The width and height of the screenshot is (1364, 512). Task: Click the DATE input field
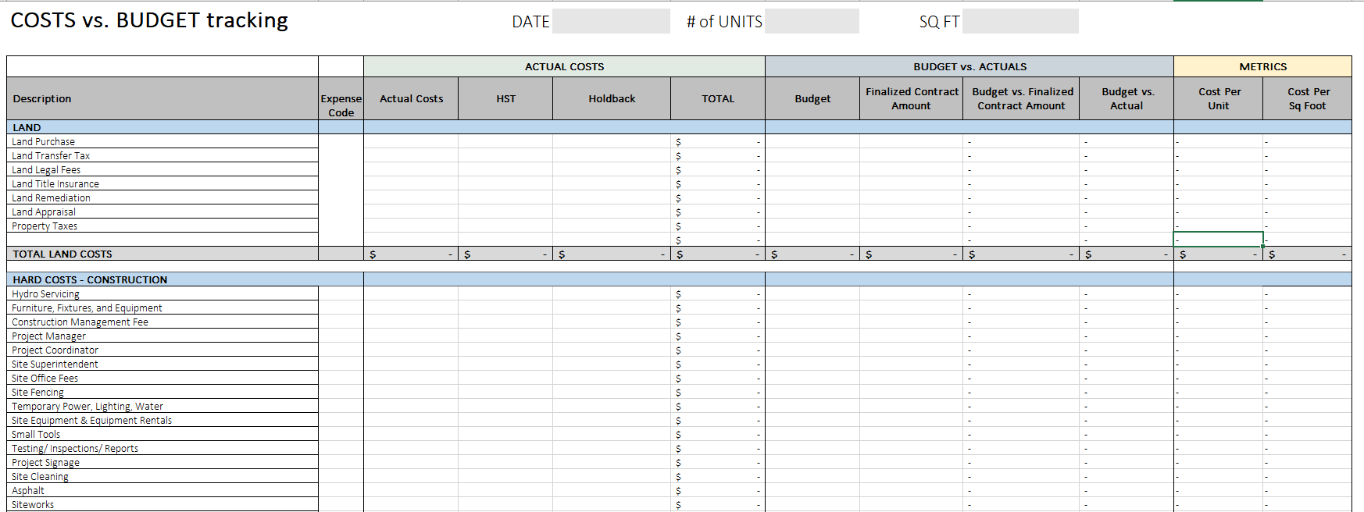(611, 21)
